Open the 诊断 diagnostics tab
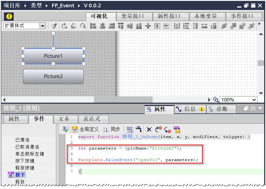Screen dimensions: 266x189 tap(221, 109)
